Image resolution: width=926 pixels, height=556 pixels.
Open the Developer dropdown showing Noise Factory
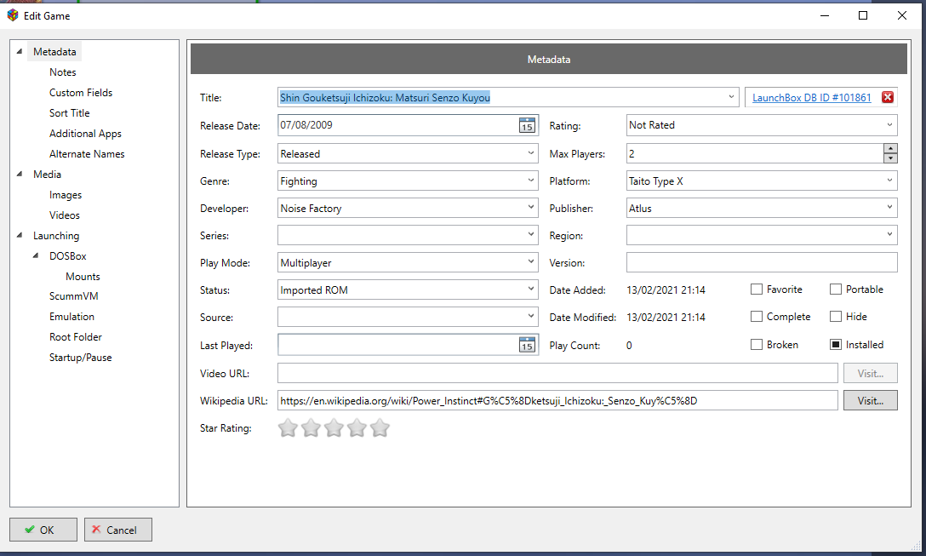tap(408, 208)
